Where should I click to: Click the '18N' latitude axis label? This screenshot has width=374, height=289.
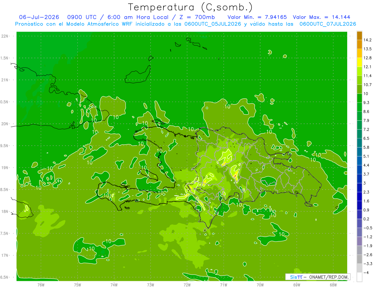click(5, 211)
